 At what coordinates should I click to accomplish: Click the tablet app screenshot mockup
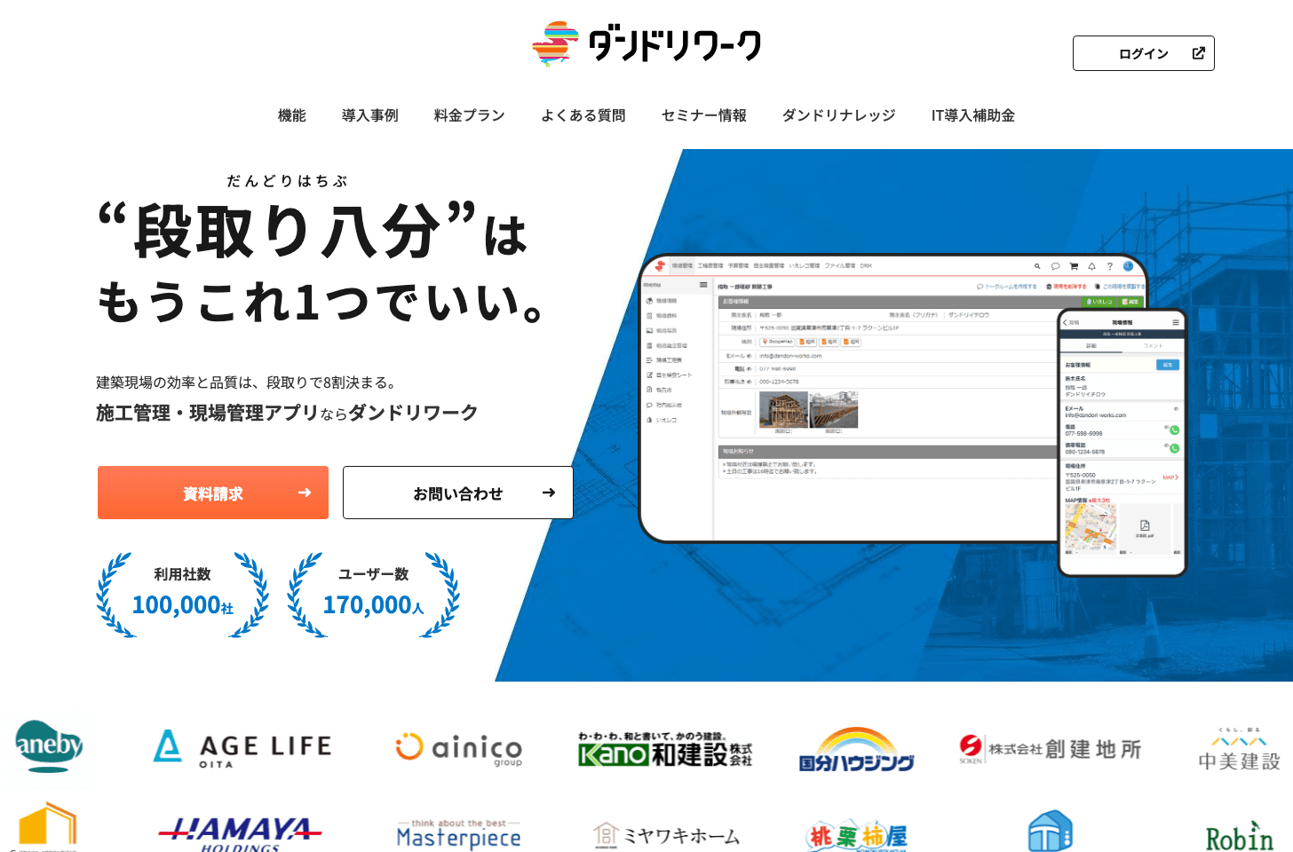pyautogui.click(x=848, y=399)
